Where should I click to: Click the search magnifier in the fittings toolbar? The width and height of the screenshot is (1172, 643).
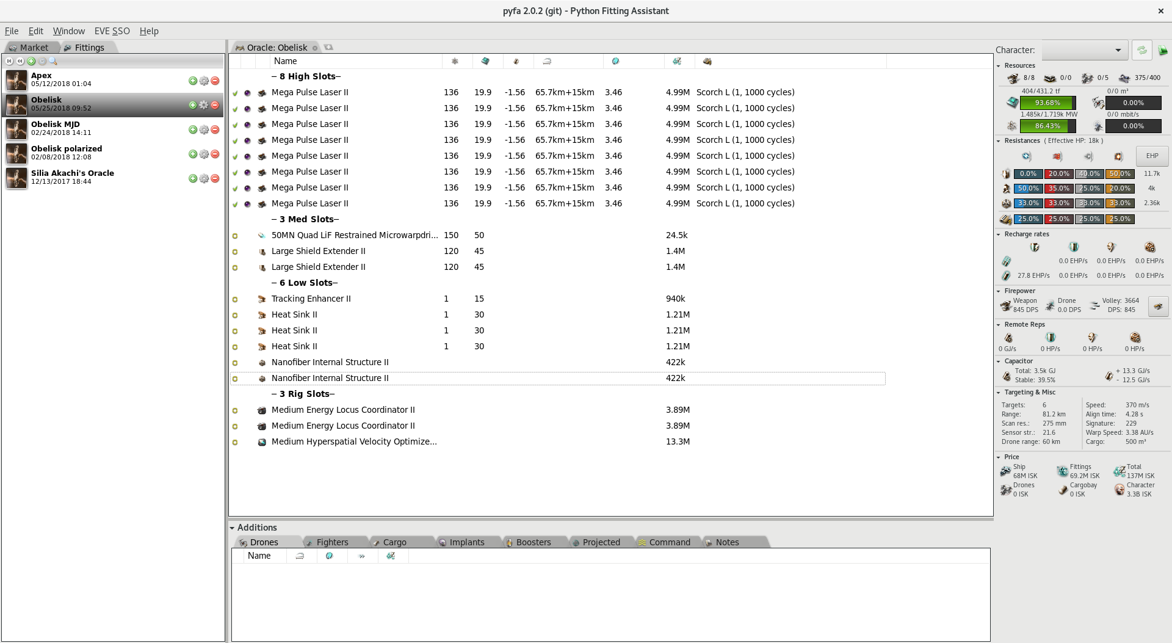(x=54, y=61)
